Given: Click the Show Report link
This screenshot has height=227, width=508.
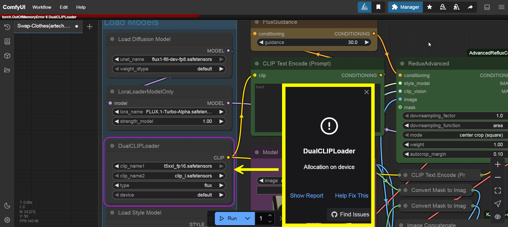Looking at the screenshot, I should (x=306, y=195).
